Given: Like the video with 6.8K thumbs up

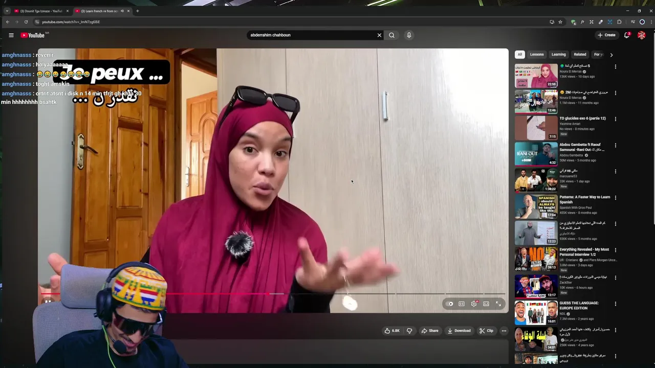Looking at the screenshot, I should [392, 331].
